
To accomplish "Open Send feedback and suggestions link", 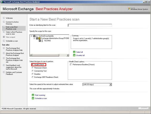I will point(14,67).
